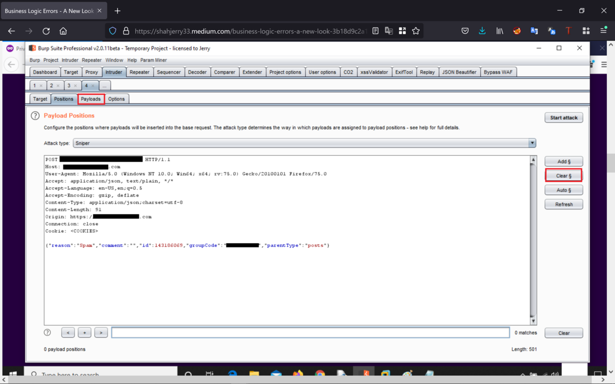Screen dimensions: 615x384
Task: Open the Bypass WAF tab
Action: [498, 72]
